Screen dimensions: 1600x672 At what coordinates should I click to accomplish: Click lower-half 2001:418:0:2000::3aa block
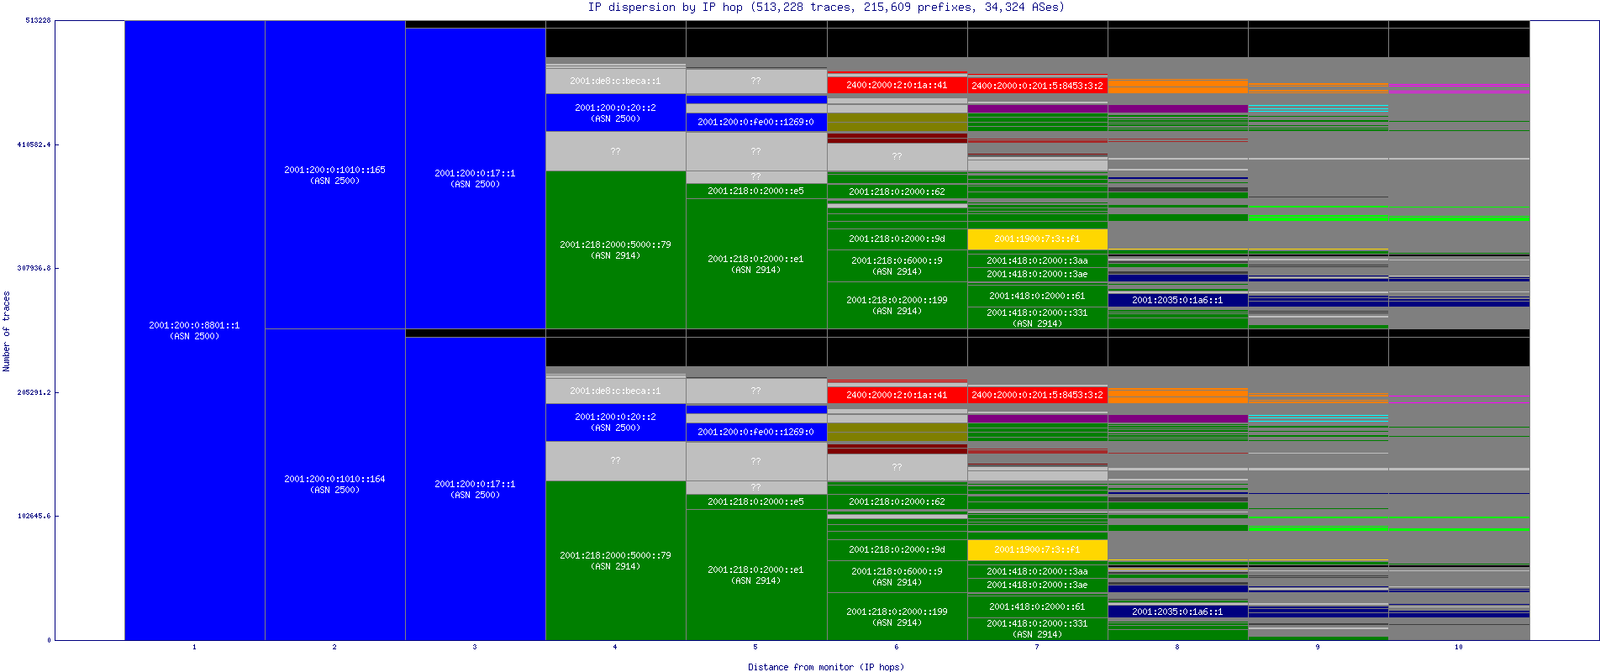[1038, 571]
